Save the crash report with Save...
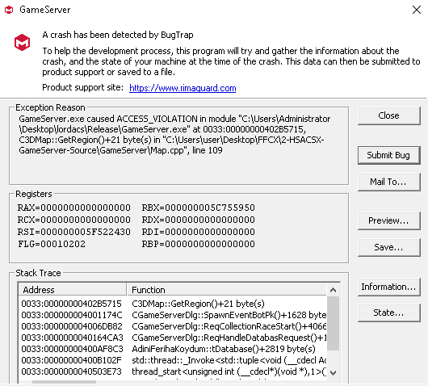 [x=388, y=247]
